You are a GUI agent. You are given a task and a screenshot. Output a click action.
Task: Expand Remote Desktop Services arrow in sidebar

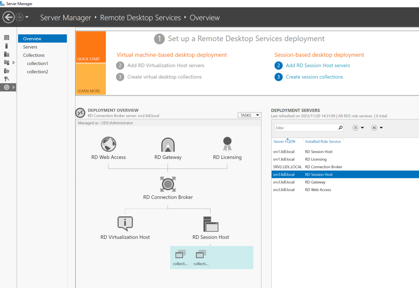pyautogui.click(x=14, y=87)
